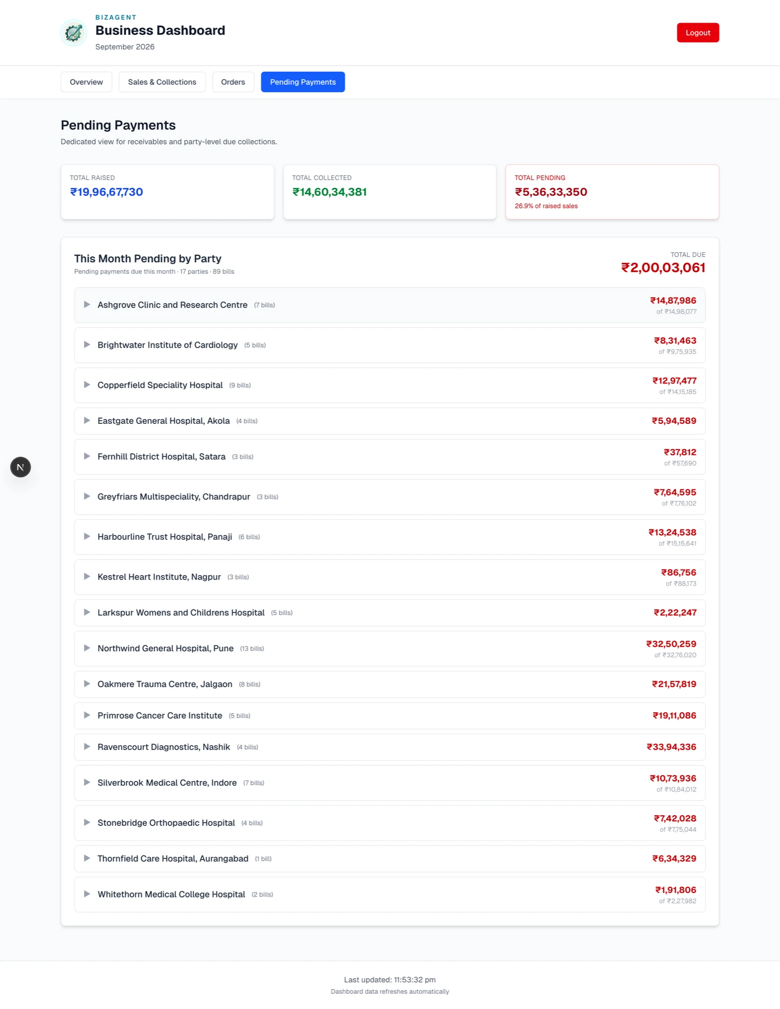This screenshot has height=1009, width=780.
Task: Go to the Orders tab
Action: click(x=233, y=82)
